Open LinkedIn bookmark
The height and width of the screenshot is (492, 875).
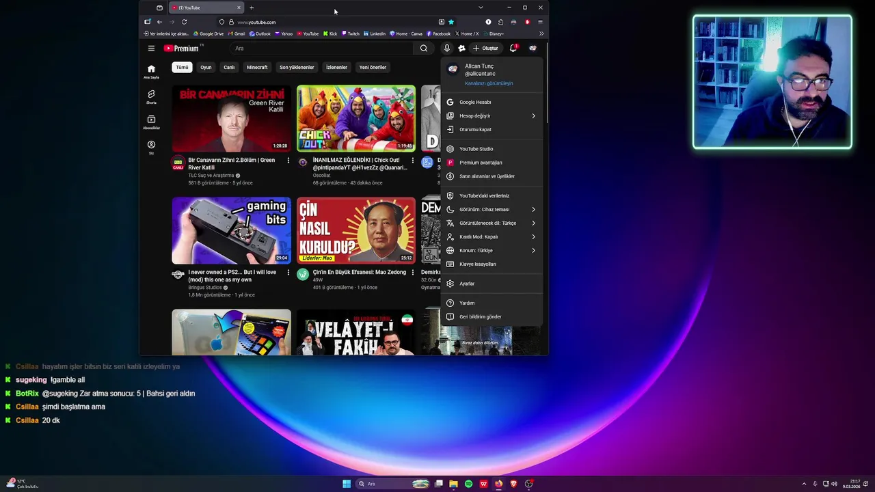(375, 33)
